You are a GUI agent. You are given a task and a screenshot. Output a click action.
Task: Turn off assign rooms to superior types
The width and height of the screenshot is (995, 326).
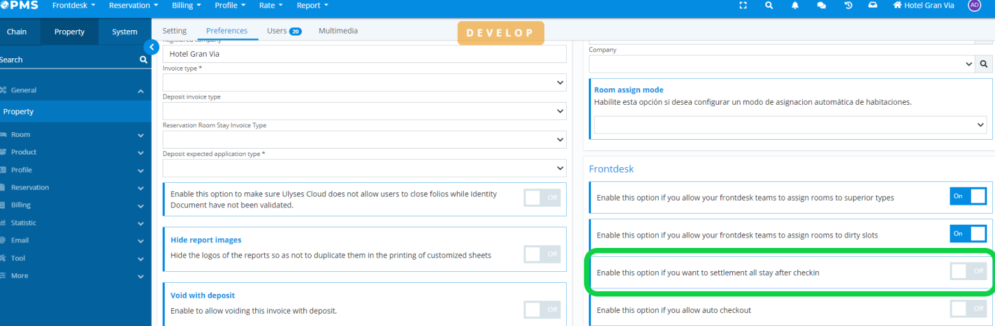point(968,197)
